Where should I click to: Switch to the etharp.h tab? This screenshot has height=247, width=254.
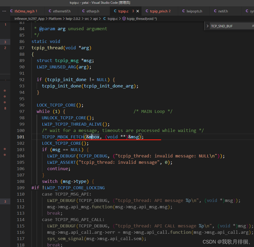click(93, 11)
